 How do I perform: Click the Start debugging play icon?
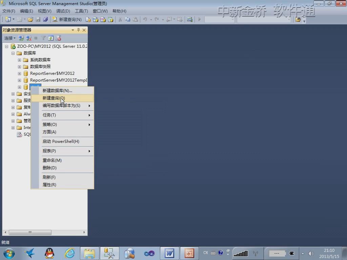point(199,19)
